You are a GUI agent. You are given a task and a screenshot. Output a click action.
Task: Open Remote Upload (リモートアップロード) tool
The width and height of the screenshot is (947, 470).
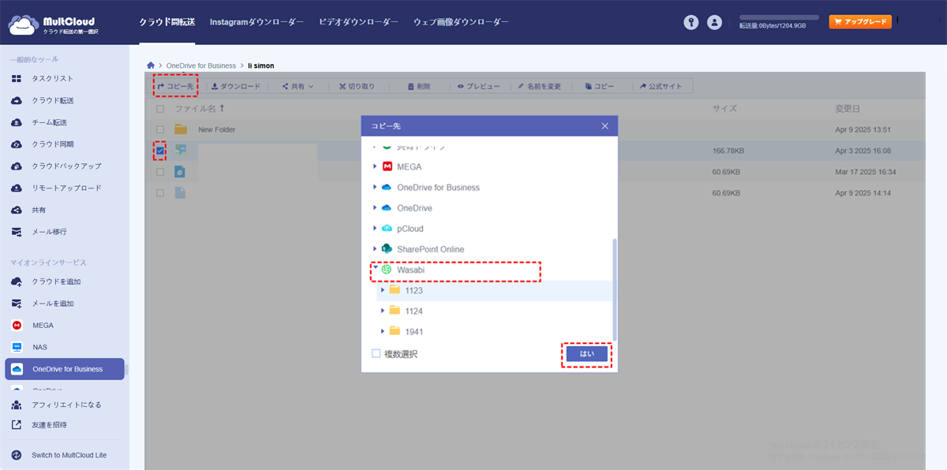pos(67,188)
